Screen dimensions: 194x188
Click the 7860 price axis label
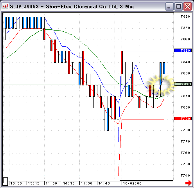[x=185, y=39]
